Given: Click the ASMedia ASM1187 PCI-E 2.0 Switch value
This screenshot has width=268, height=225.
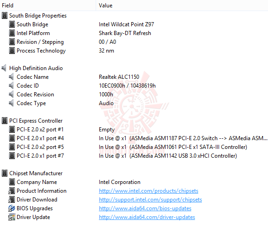Looking at the screenshot, I should [183, 138].
